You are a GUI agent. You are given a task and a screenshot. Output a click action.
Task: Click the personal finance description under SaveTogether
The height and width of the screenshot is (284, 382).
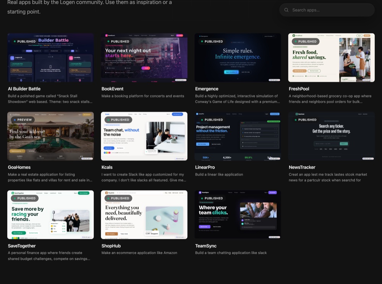click(x=49, y=256)
